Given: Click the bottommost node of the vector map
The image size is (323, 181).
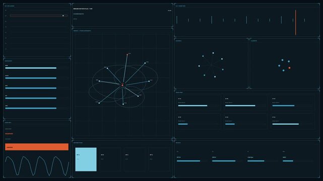Looking at the screenshot, I should tap(123, 104).
